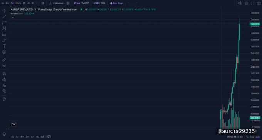Open indicator templates grid icon
Viewport: 262px width, 140px height.
click(x=68, y=3)
